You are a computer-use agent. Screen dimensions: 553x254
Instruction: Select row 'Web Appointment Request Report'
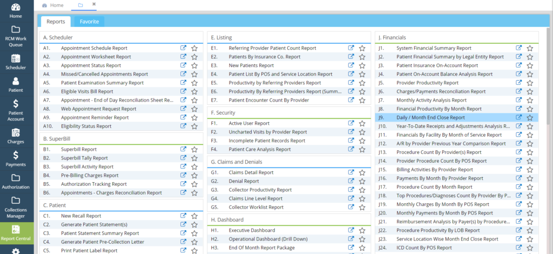point(122,109)
